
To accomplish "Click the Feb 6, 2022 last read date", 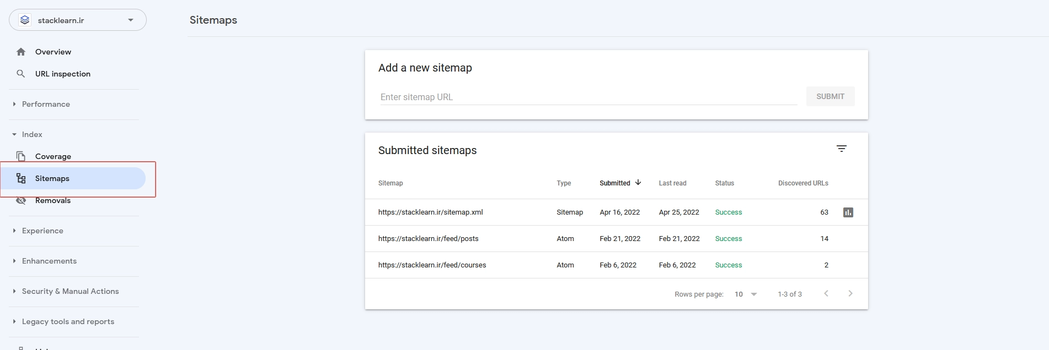I will [677, 265].
